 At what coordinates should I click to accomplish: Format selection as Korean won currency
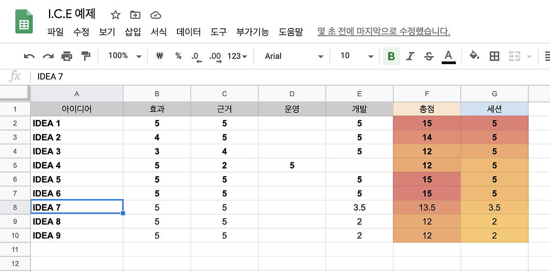[159, 56]
